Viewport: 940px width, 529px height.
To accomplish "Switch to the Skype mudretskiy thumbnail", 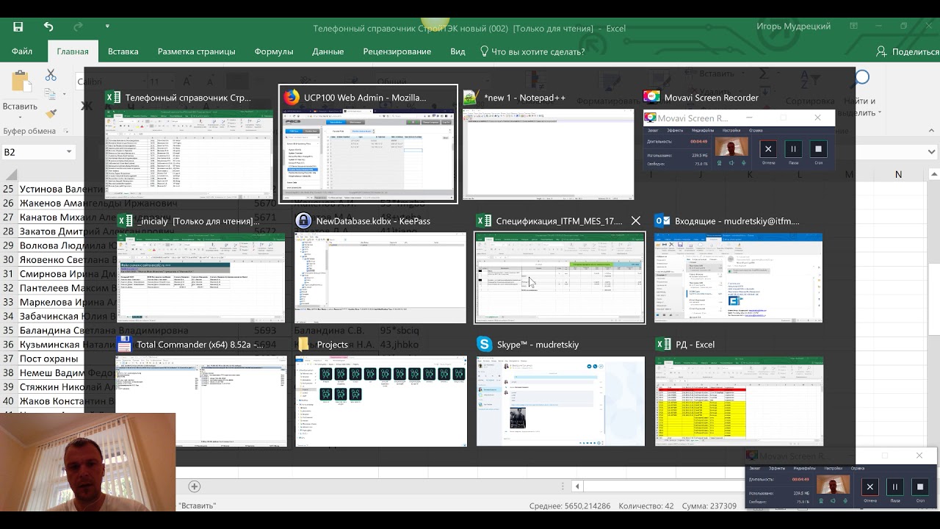I will coord(560,391).
